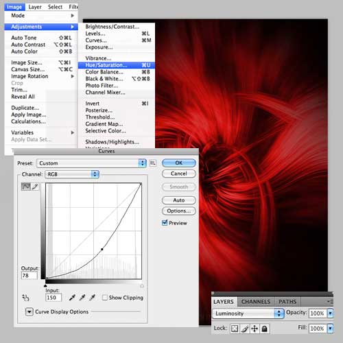Choose Hue/Saturation from Adjustments
This screenshot has width=343, height=343.
117,65
